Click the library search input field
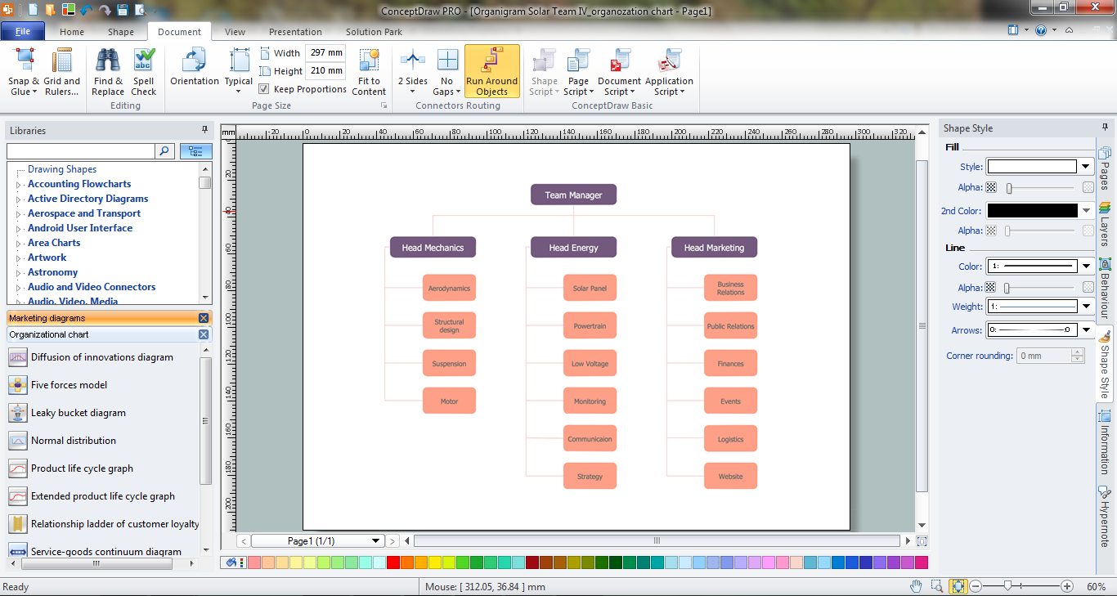The image size is (1117, 596). click(x=80, y=151)
